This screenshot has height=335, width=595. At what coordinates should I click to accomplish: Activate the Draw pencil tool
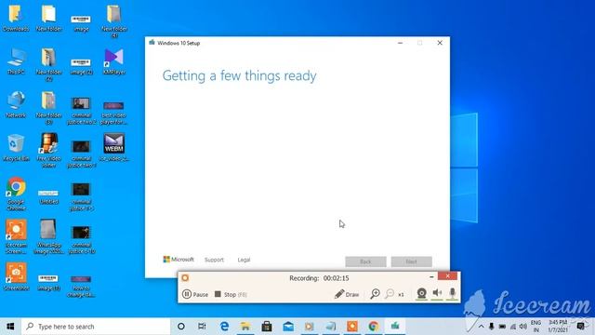[x=347, y=294]
